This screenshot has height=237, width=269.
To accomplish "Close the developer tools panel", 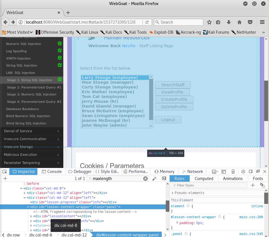I will [x=265, y=171].
